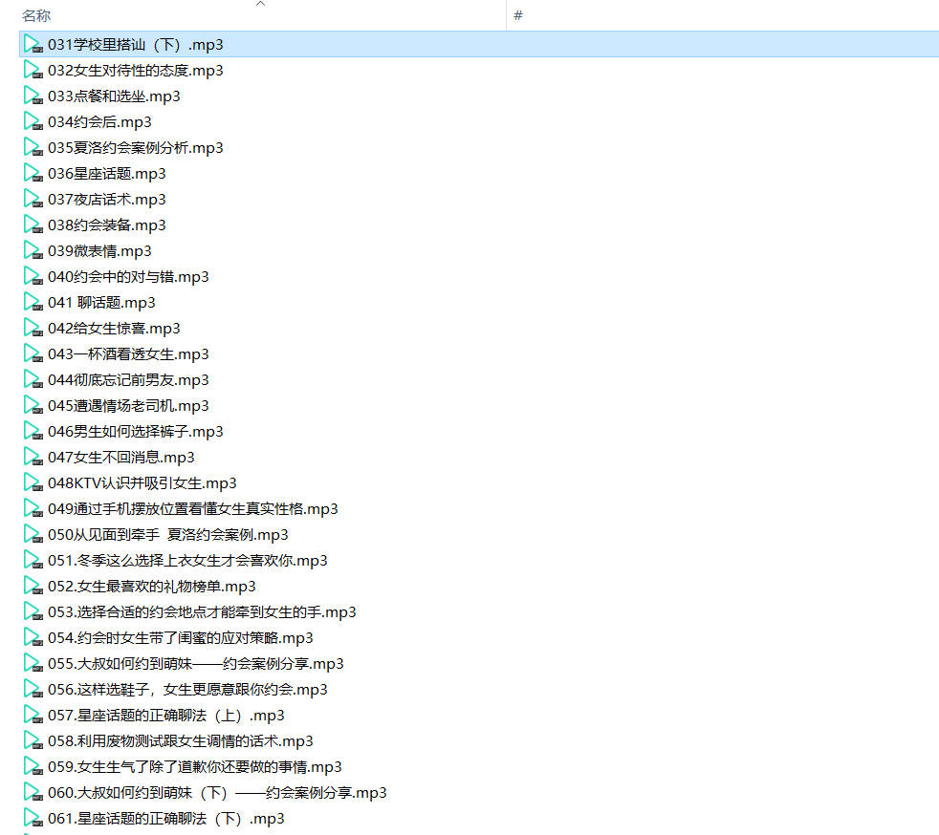Select file name 044彻底忘记前男友.mp3
Viewport: 939px width, 835px height.
click(128, 379)
